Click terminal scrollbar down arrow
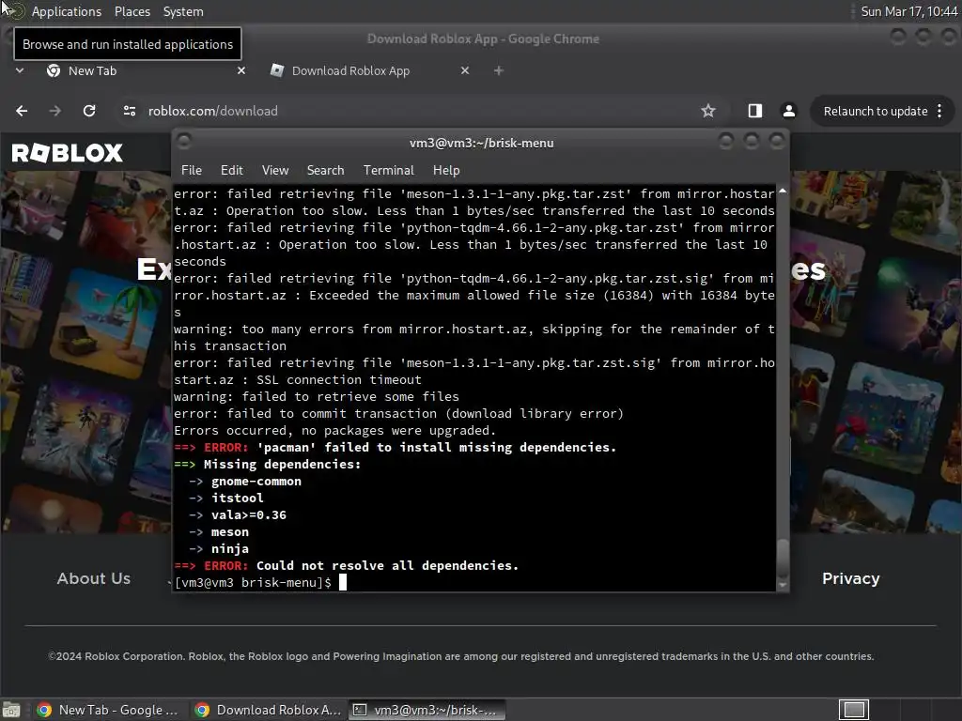962x721 pixels. coord(783,586)
